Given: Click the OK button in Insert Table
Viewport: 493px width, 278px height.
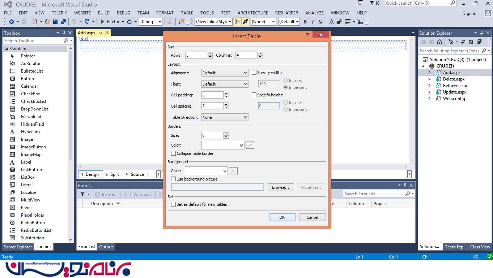Looking at the screenshot, I should tap(282, 217).
